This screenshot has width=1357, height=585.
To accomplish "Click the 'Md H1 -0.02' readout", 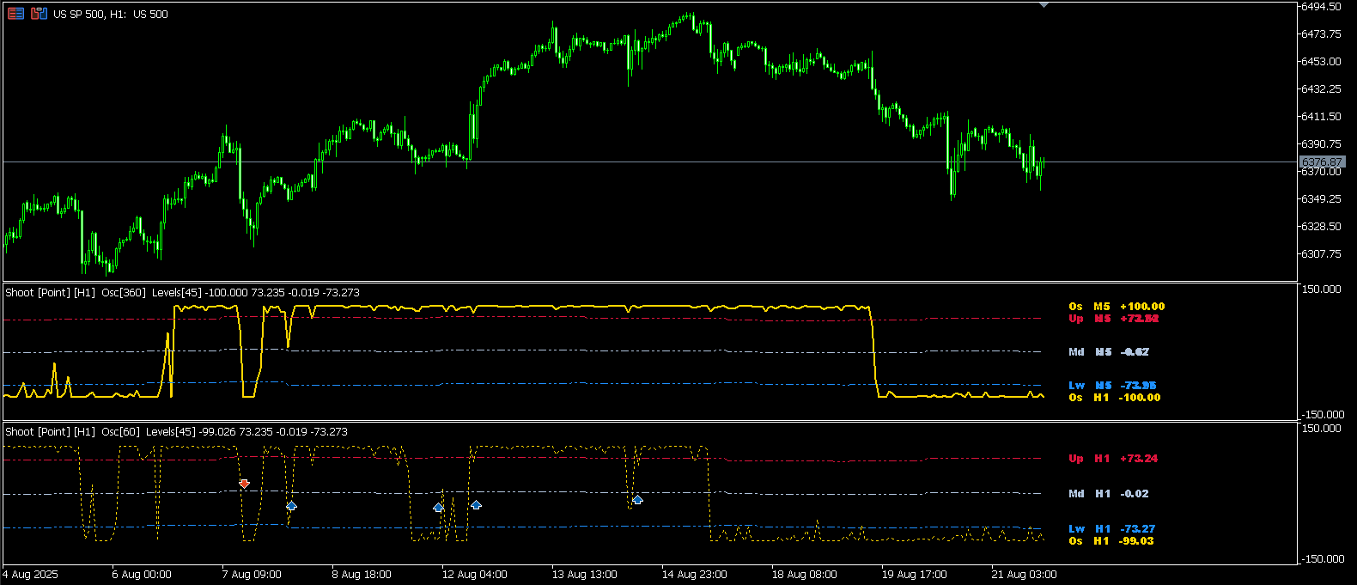I will pyautogui.click(x=1109, y=494).
